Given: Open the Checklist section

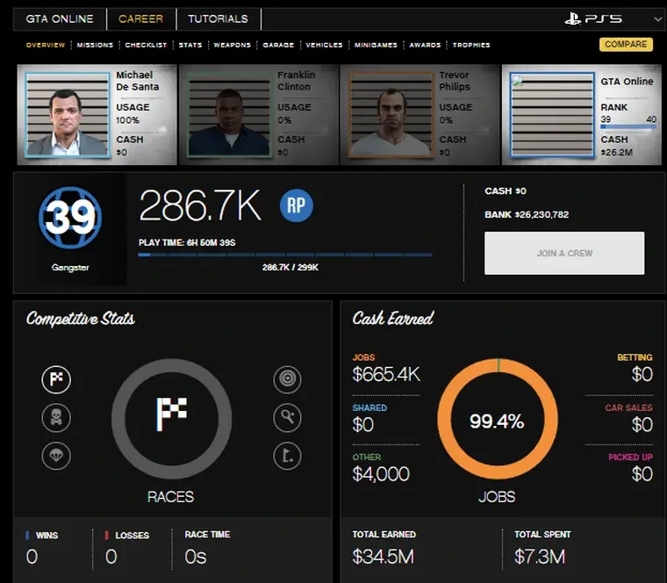Looking at the screenshot, I should 146,45.
